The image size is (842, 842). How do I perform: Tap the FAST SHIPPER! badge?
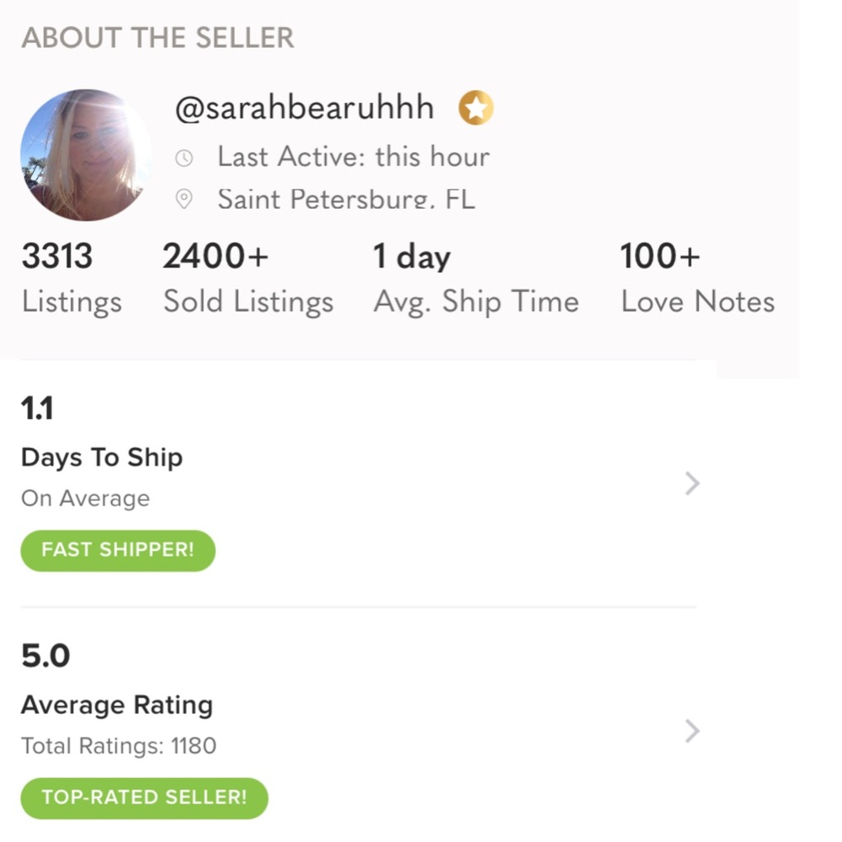pos(118,551)
